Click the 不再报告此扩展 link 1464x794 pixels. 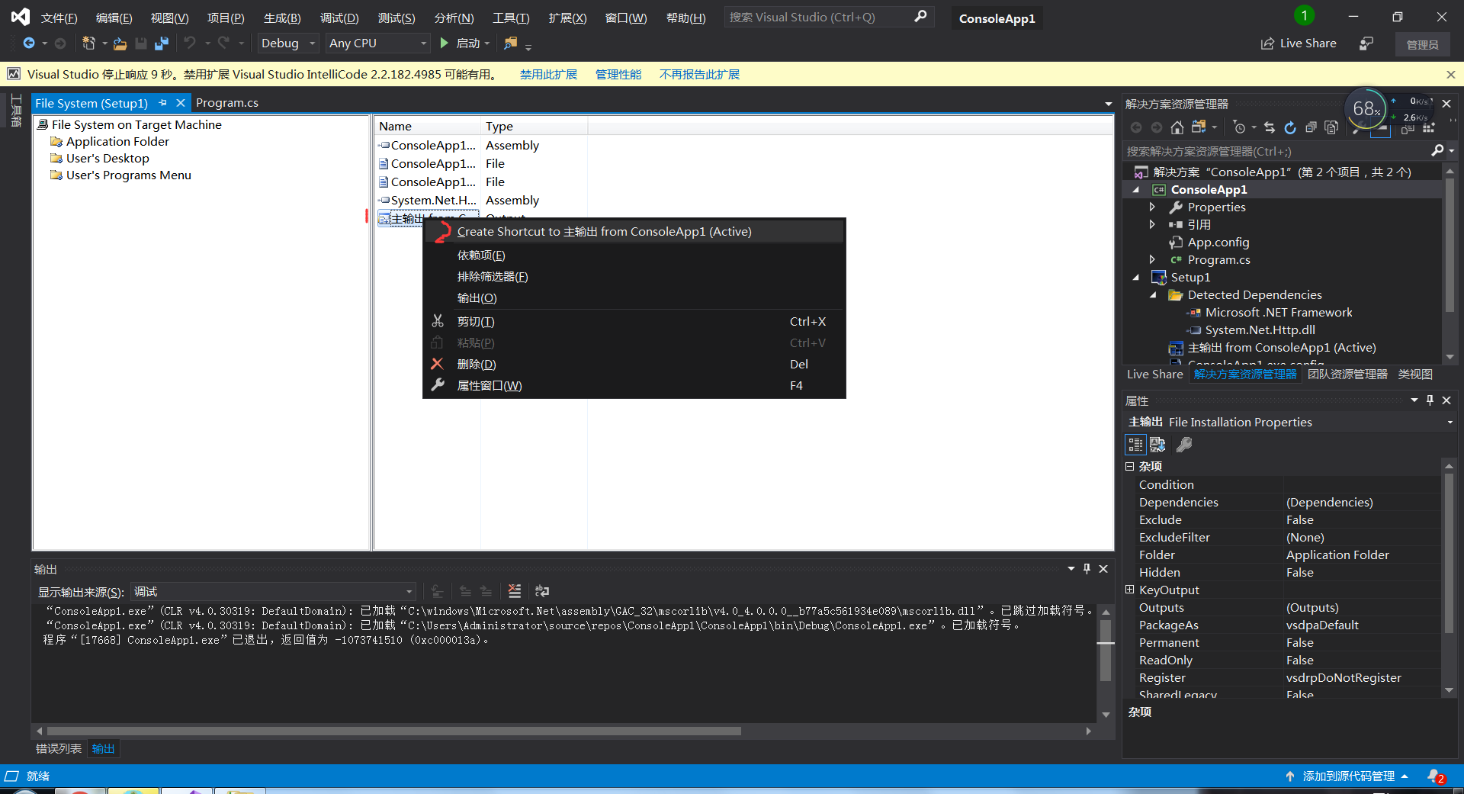(x=699, y=74)
